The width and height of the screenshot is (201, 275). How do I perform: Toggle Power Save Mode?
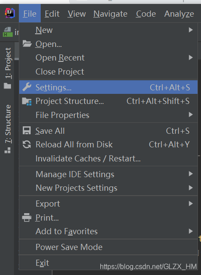[x=108, y=247]
